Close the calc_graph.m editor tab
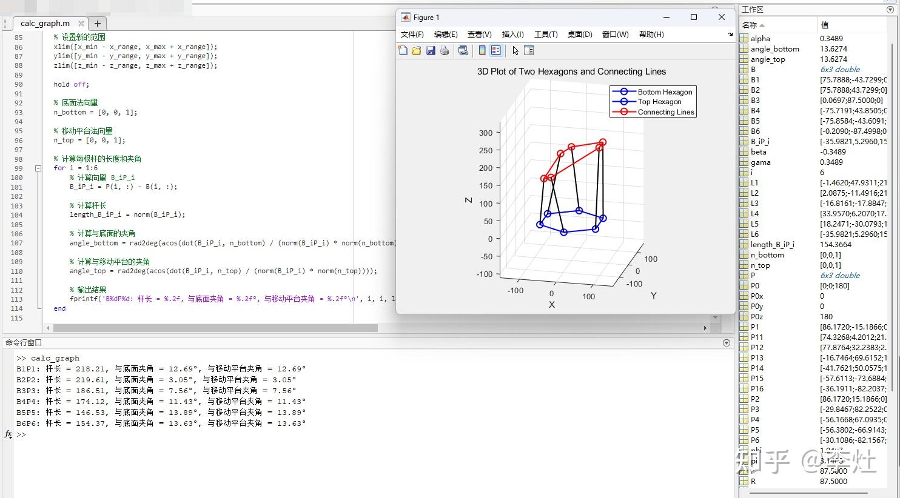Viewport: 900px width, 498px height. (81, 24)
